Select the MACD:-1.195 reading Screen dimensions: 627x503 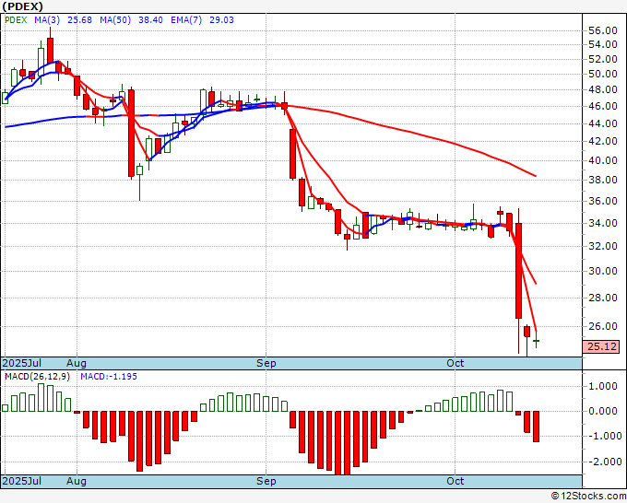pyautogui.click(x=109, y=377)
